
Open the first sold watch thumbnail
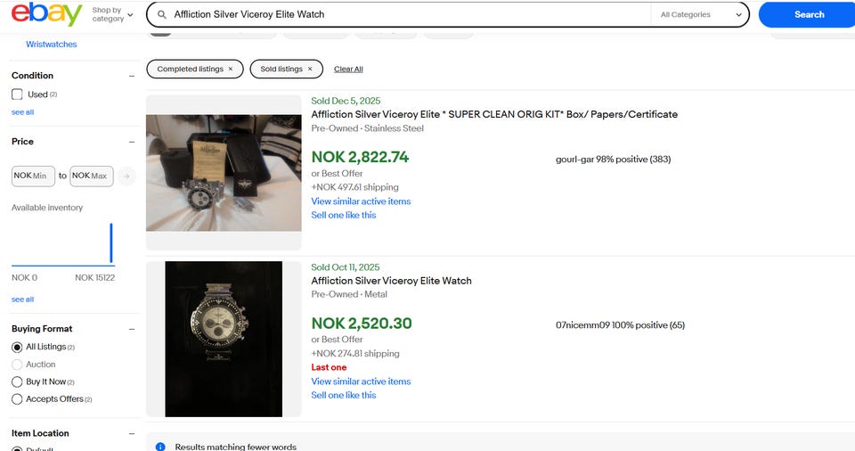click(x=224, y=172)
